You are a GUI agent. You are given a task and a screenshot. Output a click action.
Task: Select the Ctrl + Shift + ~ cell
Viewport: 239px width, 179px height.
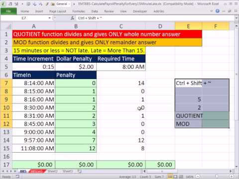coord(188,83)
